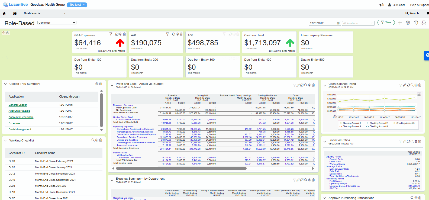Open the Top level entity selector
The image size is (429, 200).
[x=77, y=5]
